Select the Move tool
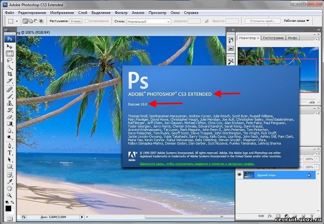 [x=10, y=46]
